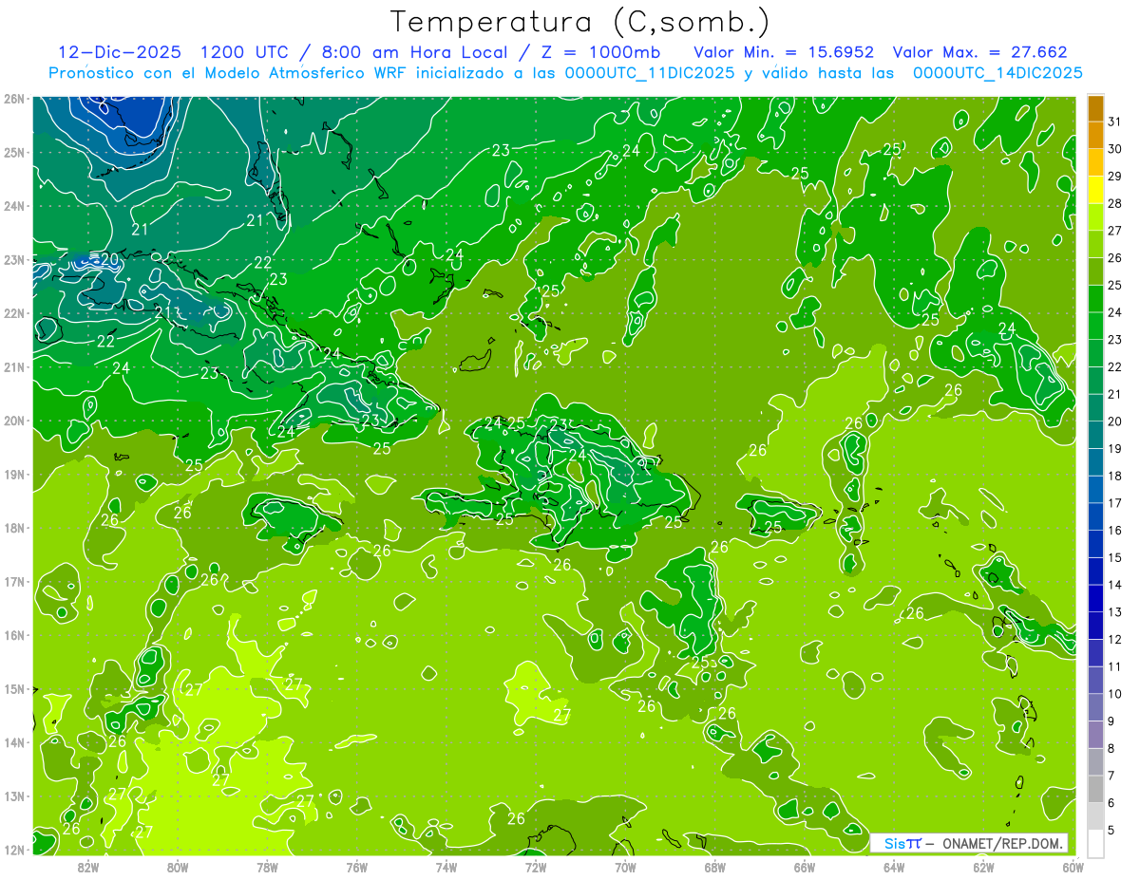This screenshot has height=880, width=1140.
Task: Select the '12-Dic-2025' date text
Action: click(118, 52)
